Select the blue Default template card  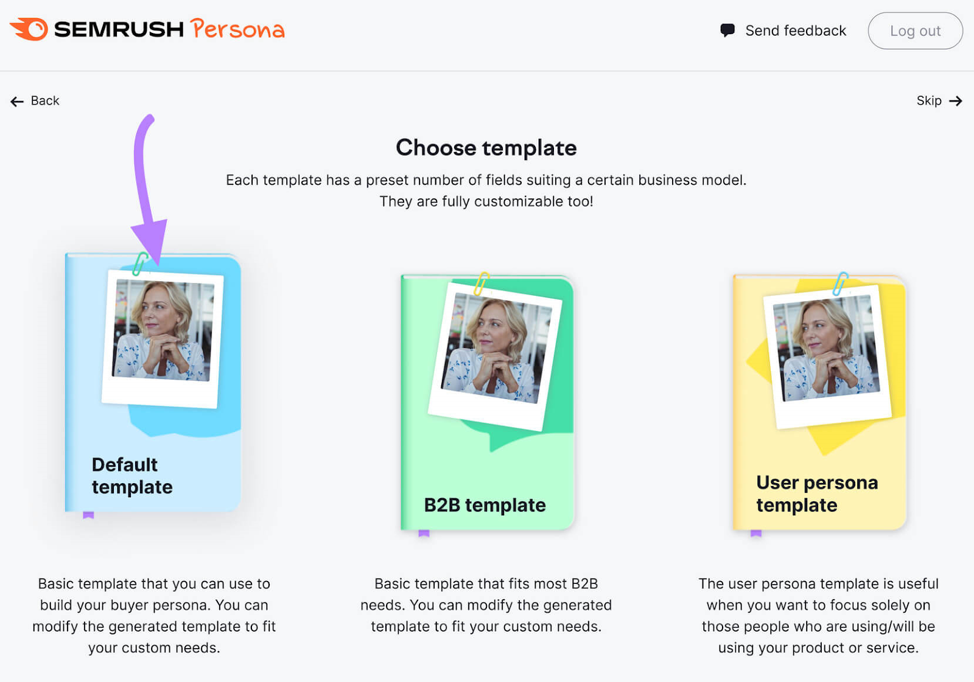pos(153,383)
